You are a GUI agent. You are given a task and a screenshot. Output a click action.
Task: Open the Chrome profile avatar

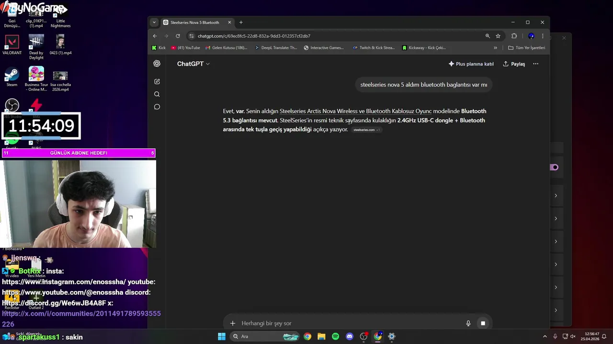tap(531, 36)
